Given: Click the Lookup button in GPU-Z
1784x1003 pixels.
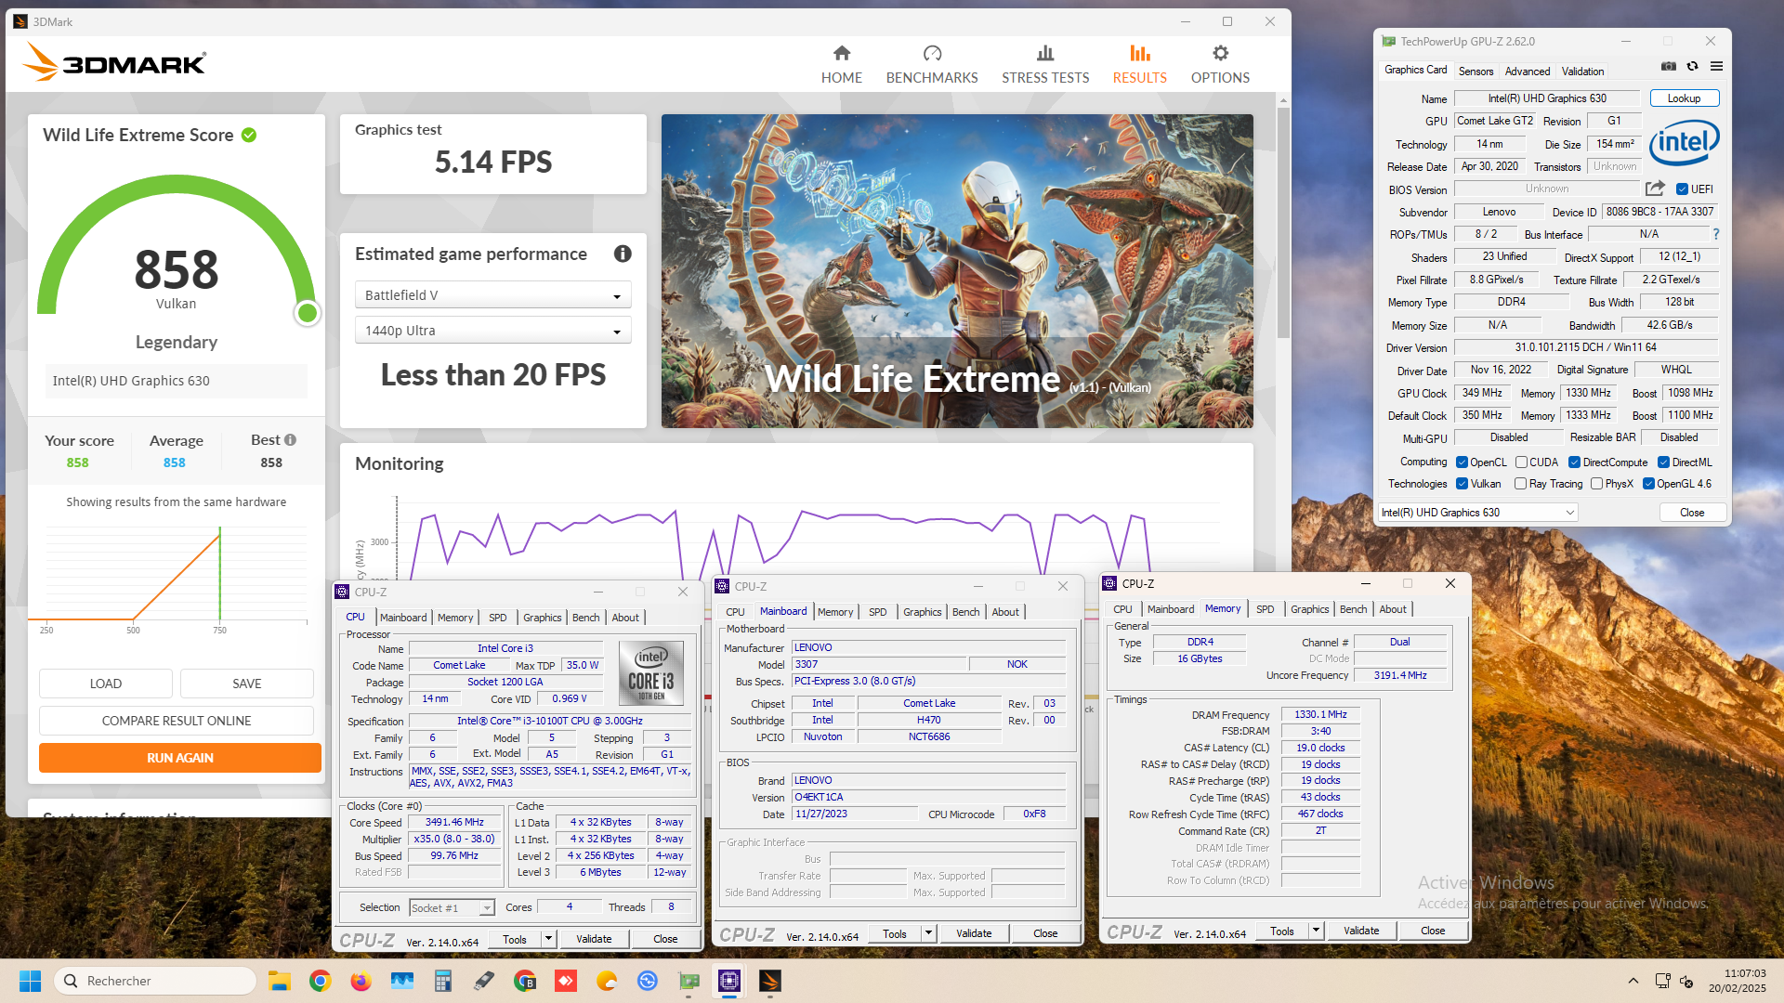Looking at the screenshot, I should [x=1684, y=98].
